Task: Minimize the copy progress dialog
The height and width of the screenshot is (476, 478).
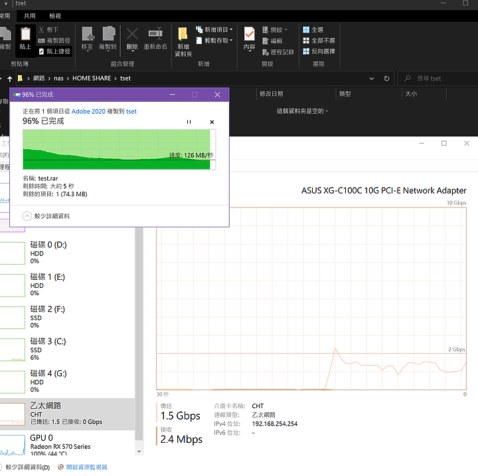Action: click(172, 94)
